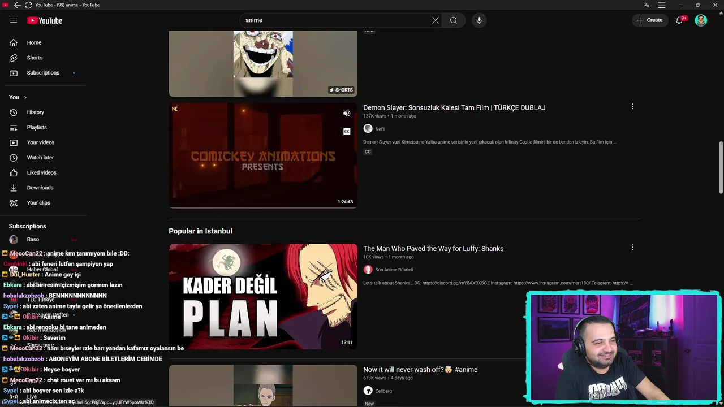Open notifications bell
This screenshot has width=724, height=407.
[x=680, y=20]
